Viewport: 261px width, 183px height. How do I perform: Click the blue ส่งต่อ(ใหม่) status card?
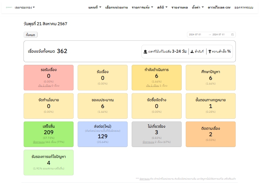(102, 134)
